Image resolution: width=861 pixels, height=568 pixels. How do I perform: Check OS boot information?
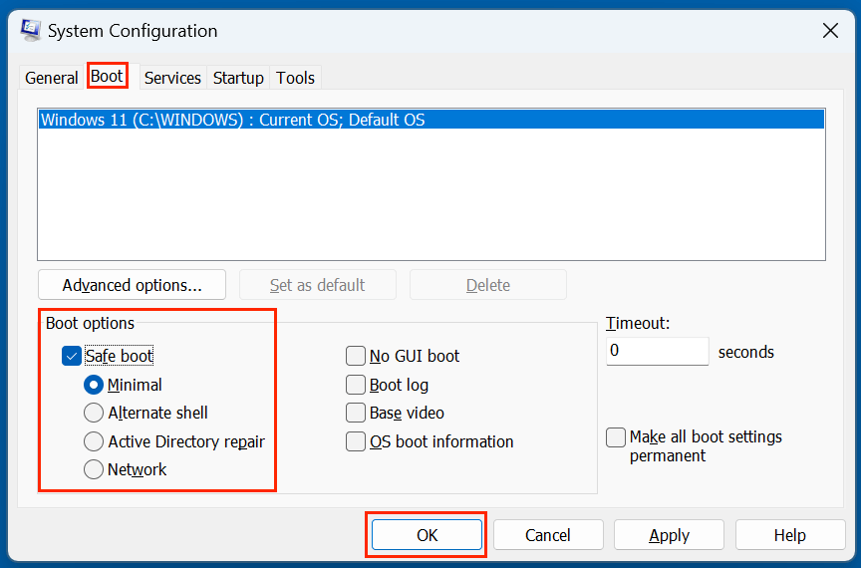tap(356, 441)
